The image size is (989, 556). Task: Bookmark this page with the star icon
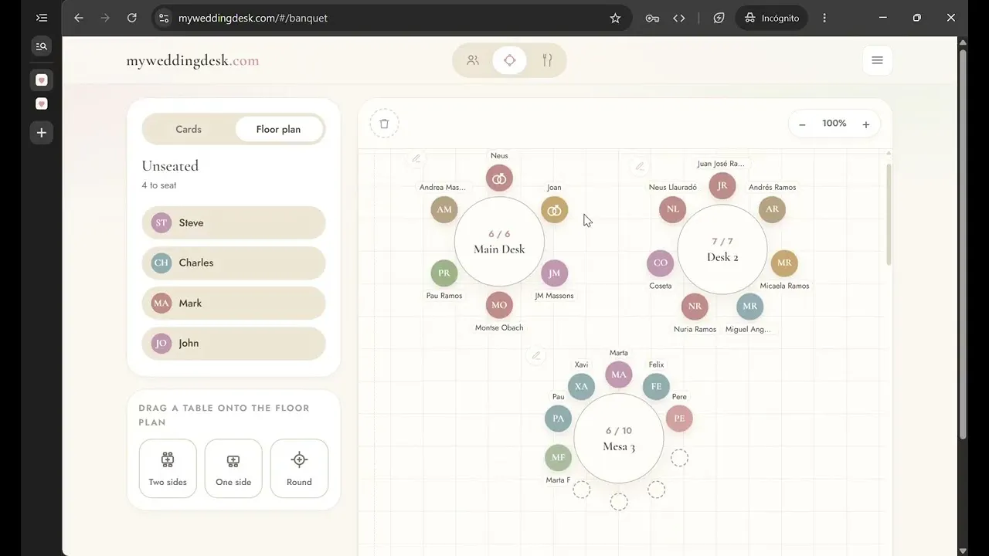point(615,18)
